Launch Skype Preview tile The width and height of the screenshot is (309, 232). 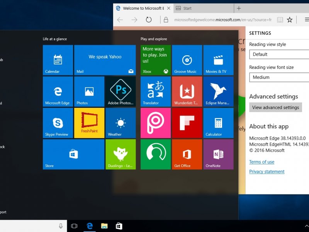58,123
